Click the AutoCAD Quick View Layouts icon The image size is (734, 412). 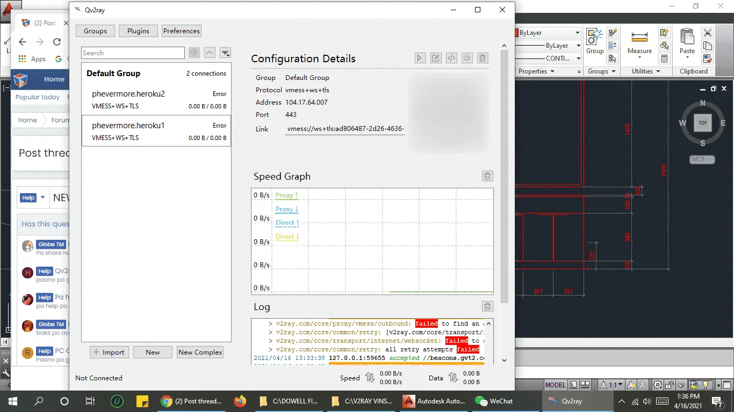tap(585, 385)
